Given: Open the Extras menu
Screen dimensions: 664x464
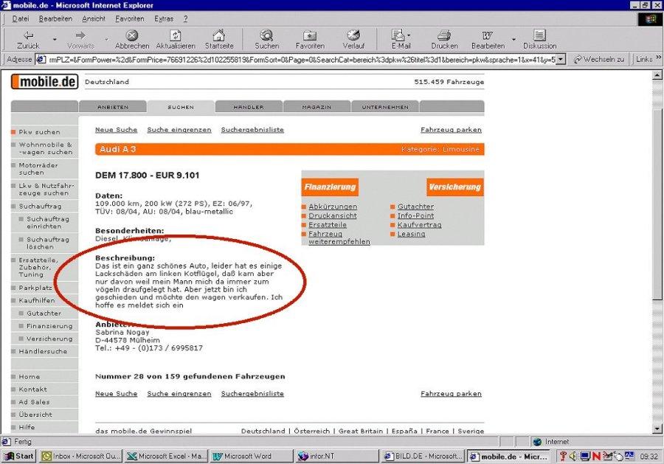Looking at the screenshot, I should coord(164,18).
